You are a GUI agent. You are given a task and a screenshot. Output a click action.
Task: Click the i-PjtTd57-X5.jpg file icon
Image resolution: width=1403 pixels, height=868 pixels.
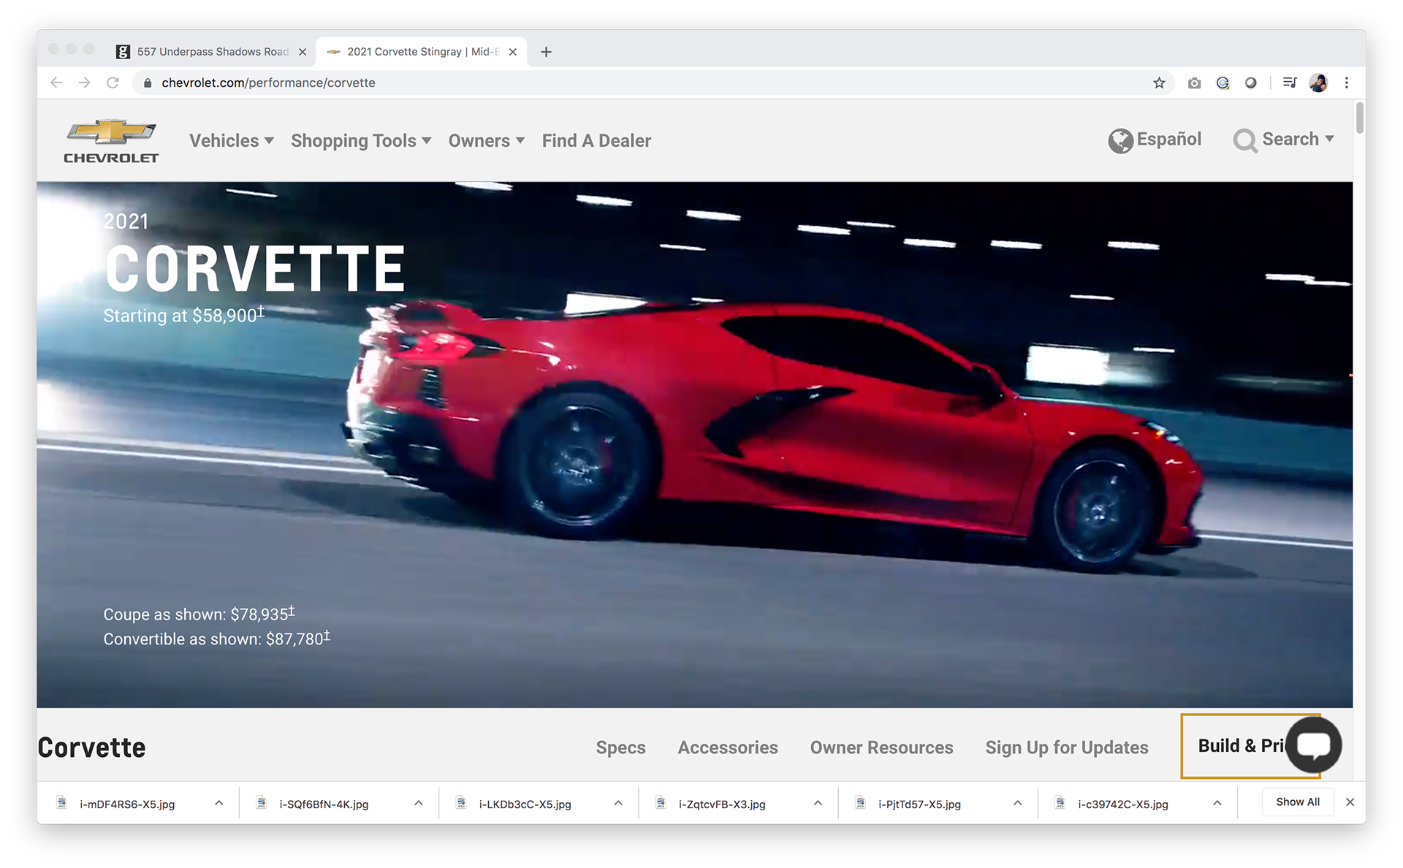(x=861, y=803)
